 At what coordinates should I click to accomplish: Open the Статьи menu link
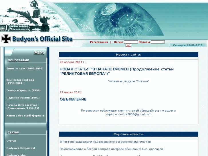11,141
